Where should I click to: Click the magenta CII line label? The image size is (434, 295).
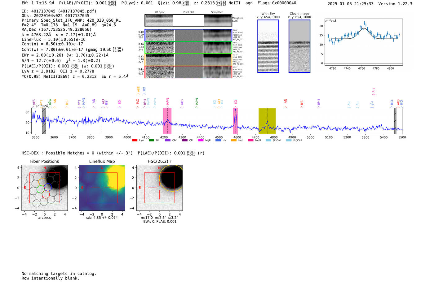(119, 103)
